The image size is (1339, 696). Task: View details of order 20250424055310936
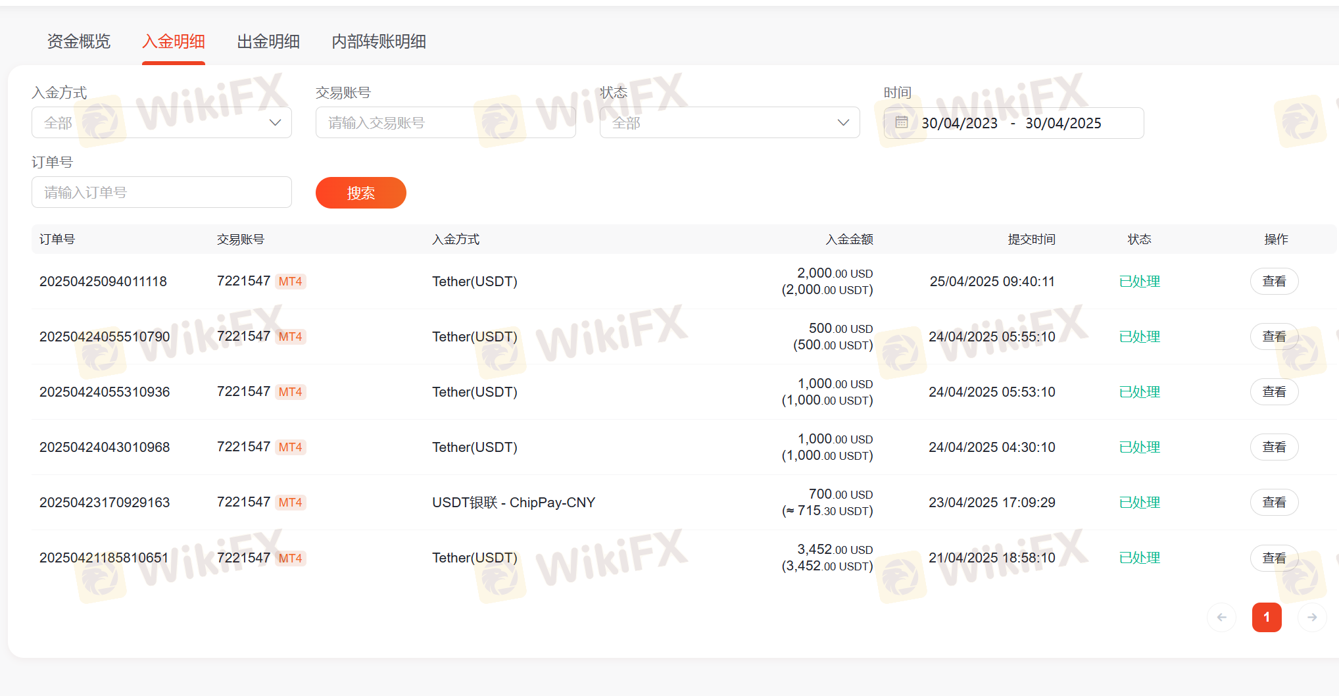(x=1274, y=391)
